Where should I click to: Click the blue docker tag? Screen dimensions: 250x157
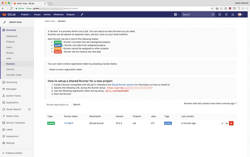coord(168,123)
